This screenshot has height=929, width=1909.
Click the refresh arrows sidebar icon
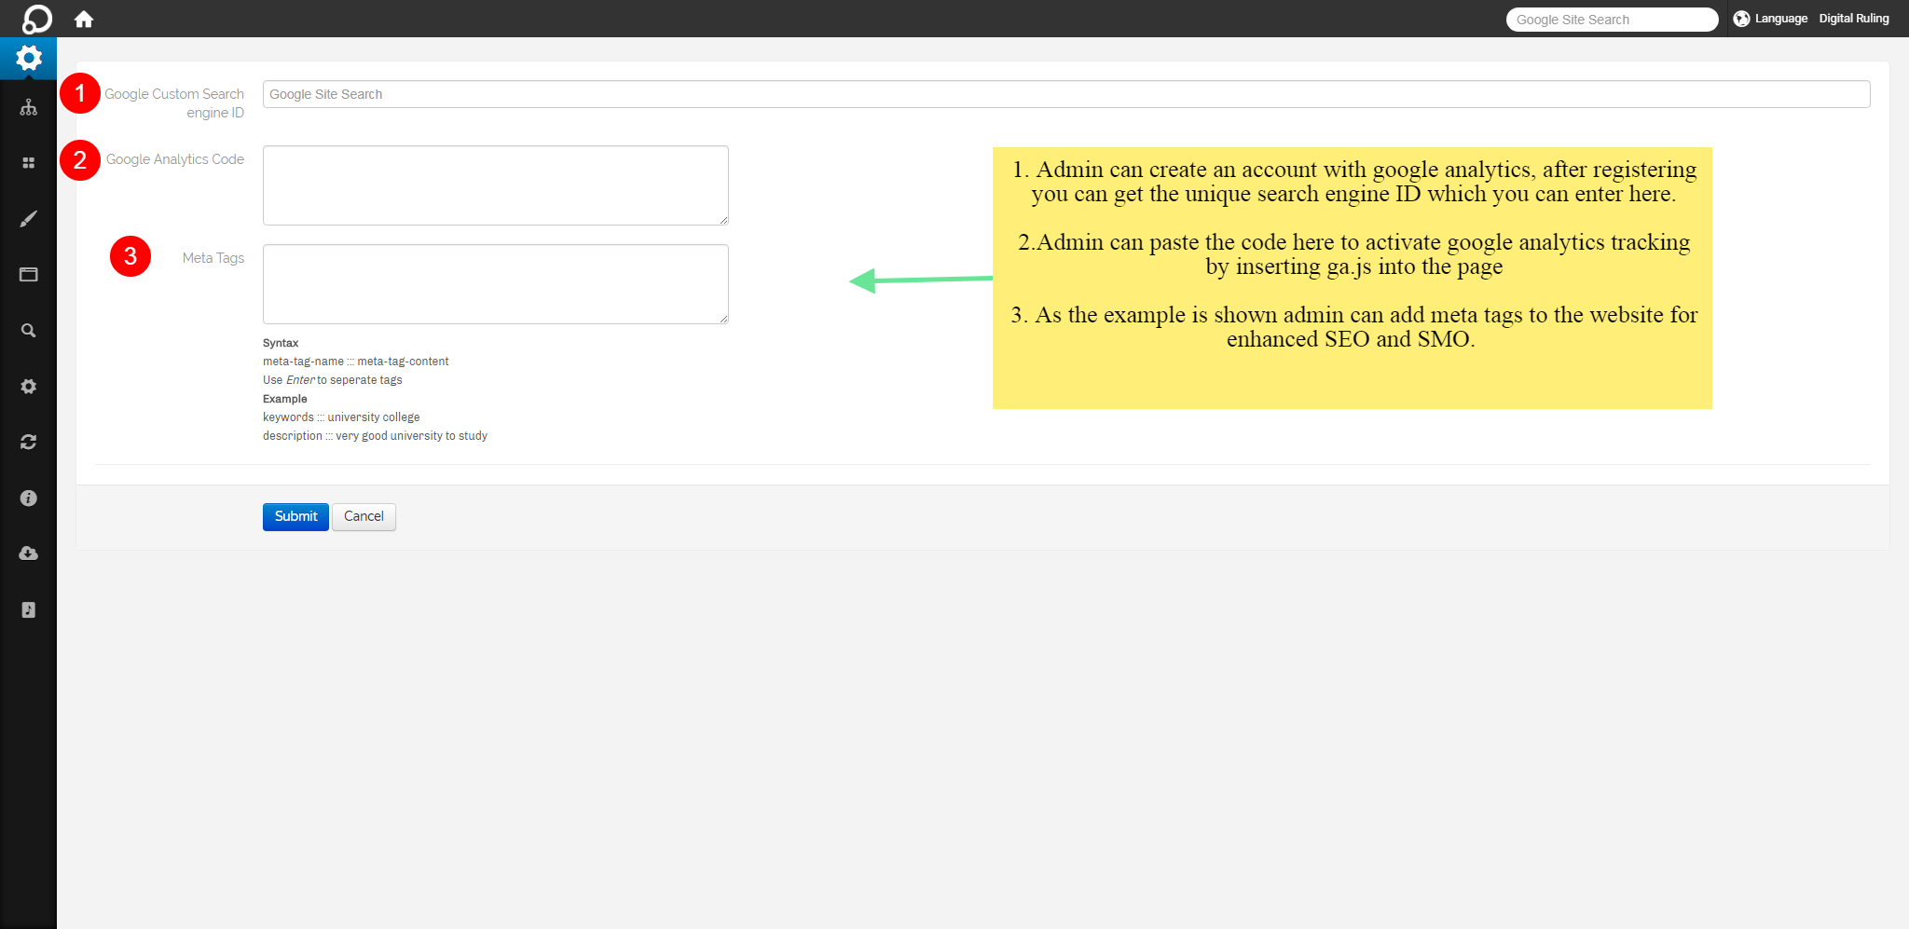click(29, 443)
